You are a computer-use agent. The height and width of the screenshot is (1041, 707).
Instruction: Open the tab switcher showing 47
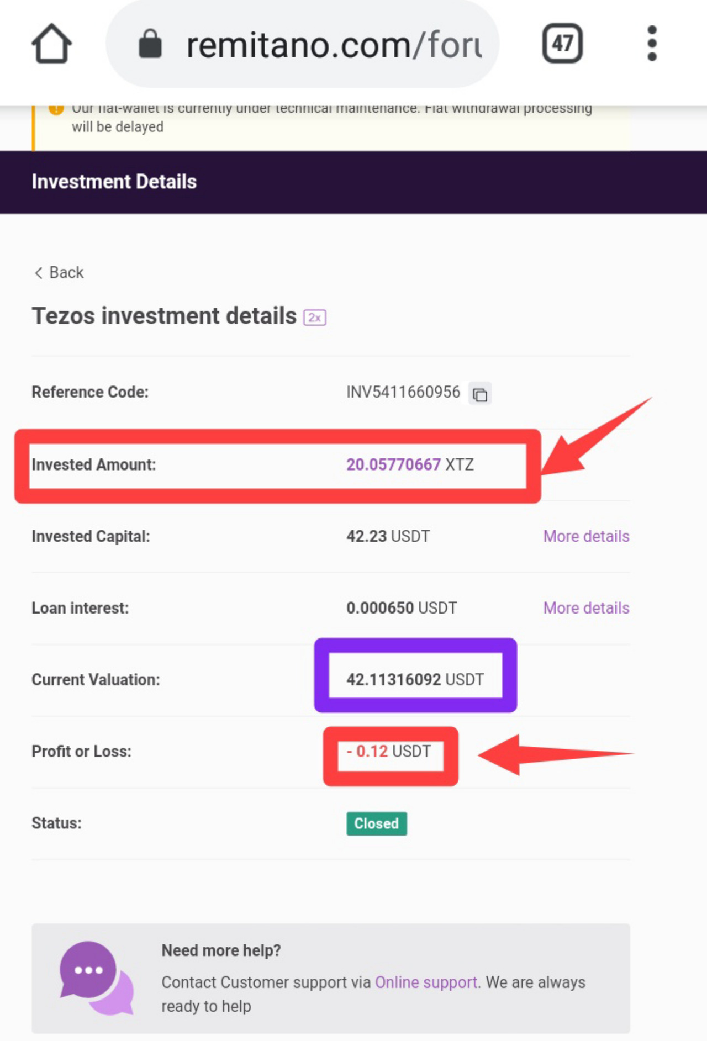pos(562,43)
